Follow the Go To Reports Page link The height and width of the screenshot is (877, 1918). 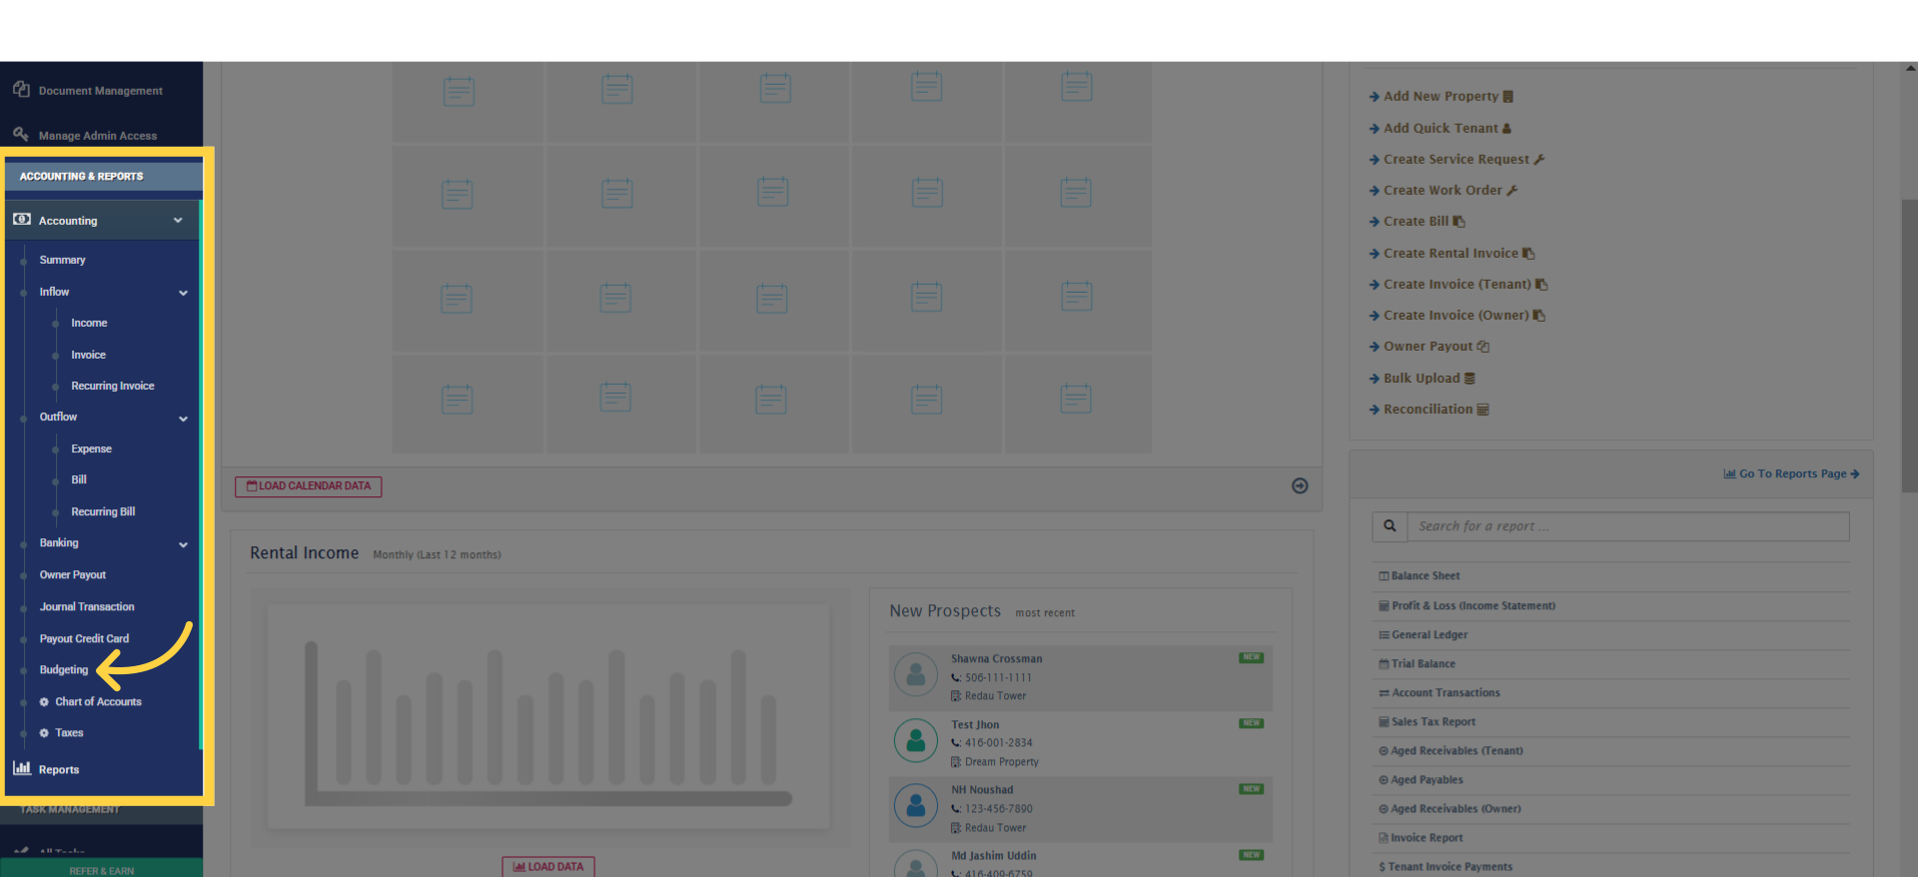pos(1791,473)
